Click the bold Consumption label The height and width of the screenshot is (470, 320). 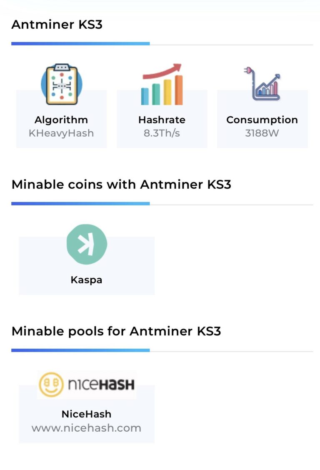[x=262, y=120]
